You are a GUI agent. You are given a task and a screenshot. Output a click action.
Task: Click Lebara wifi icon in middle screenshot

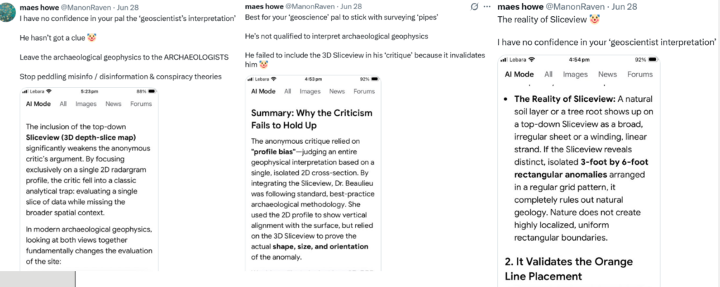[x=273, y=79]
